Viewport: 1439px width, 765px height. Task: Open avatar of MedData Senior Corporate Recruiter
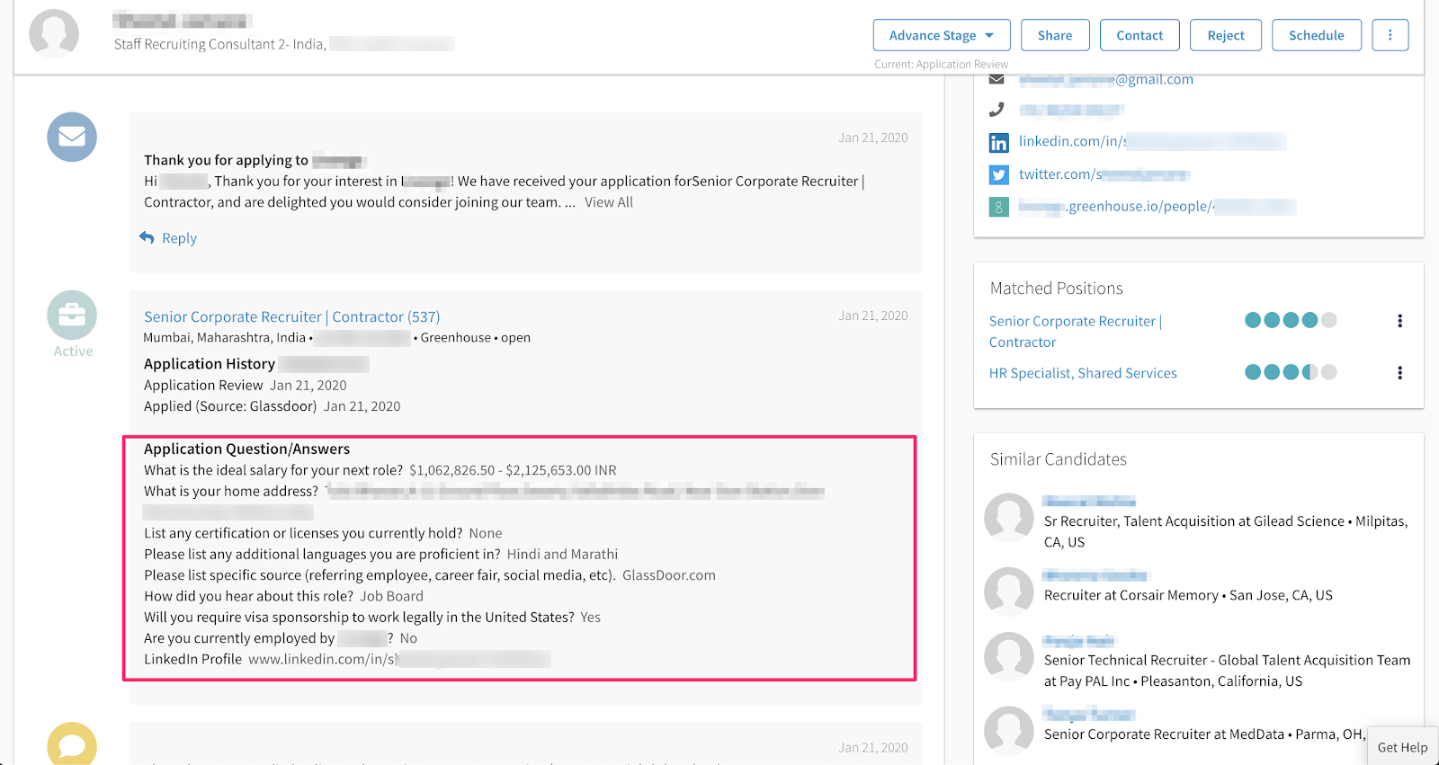(1009, 731)
